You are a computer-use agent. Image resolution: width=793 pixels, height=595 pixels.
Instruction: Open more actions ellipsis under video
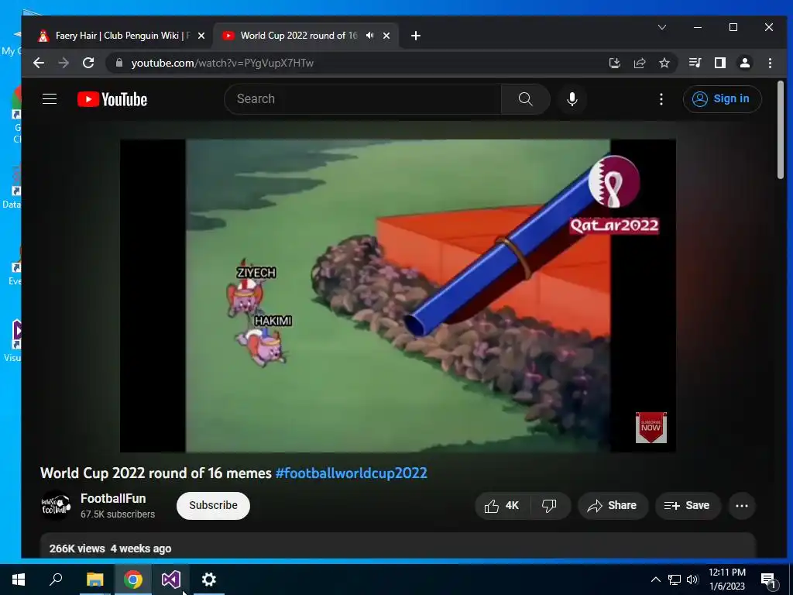(x=741, y=505)
